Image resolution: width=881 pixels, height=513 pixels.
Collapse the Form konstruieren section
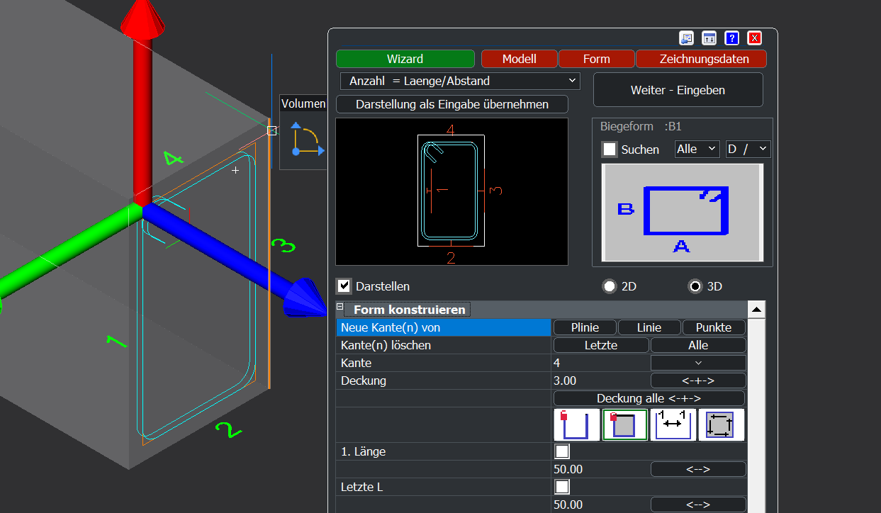tap(340, 307)
